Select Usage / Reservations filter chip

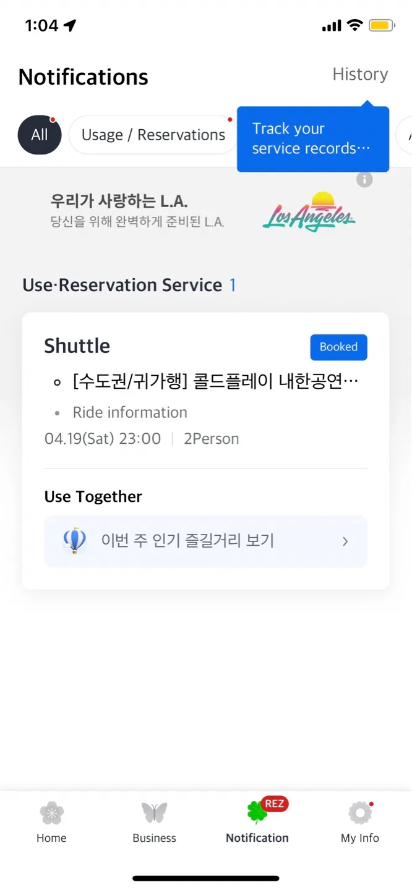coord(153,135)
